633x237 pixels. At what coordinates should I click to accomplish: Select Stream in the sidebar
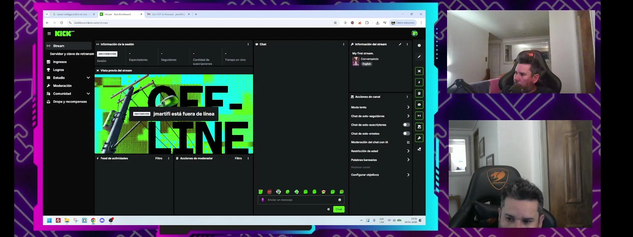(x=68, y=46)
